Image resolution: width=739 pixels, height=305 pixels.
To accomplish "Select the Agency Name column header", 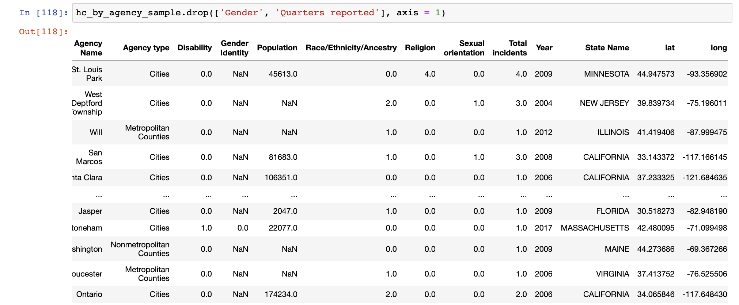I will 88,48.
